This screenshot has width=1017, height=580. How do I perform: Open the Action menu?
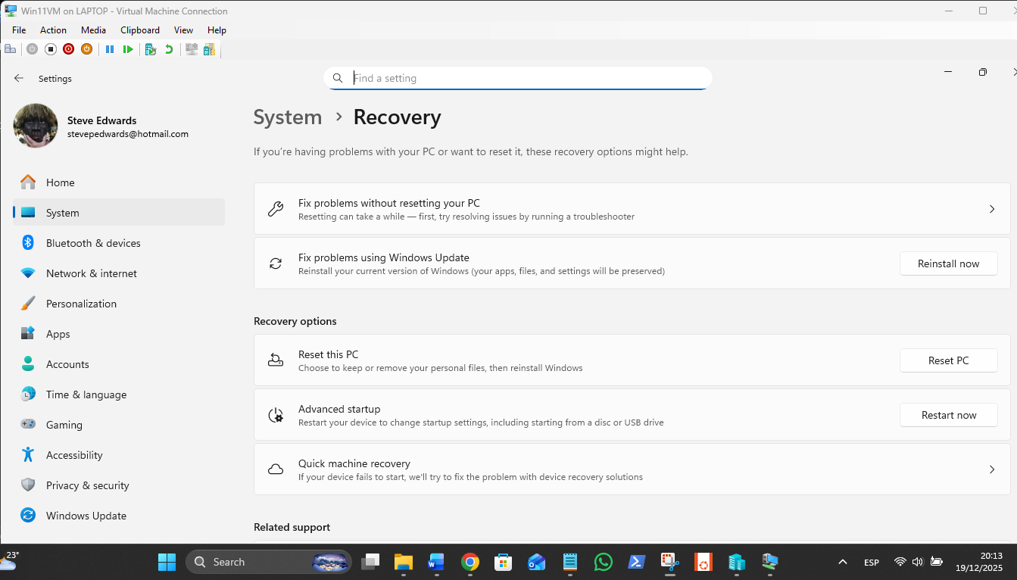coord(53,30)
